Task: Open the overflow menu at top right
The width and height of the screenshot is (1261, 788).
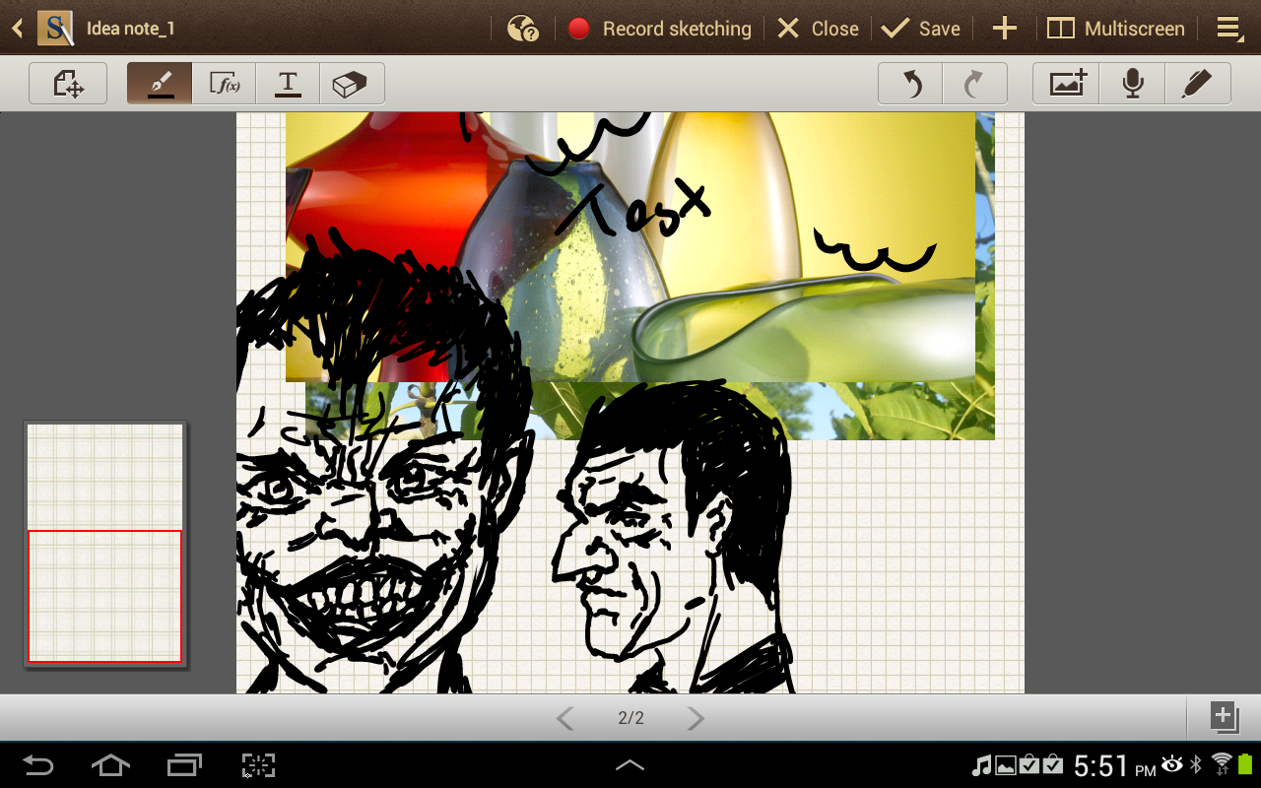Action: point(1229,29)
